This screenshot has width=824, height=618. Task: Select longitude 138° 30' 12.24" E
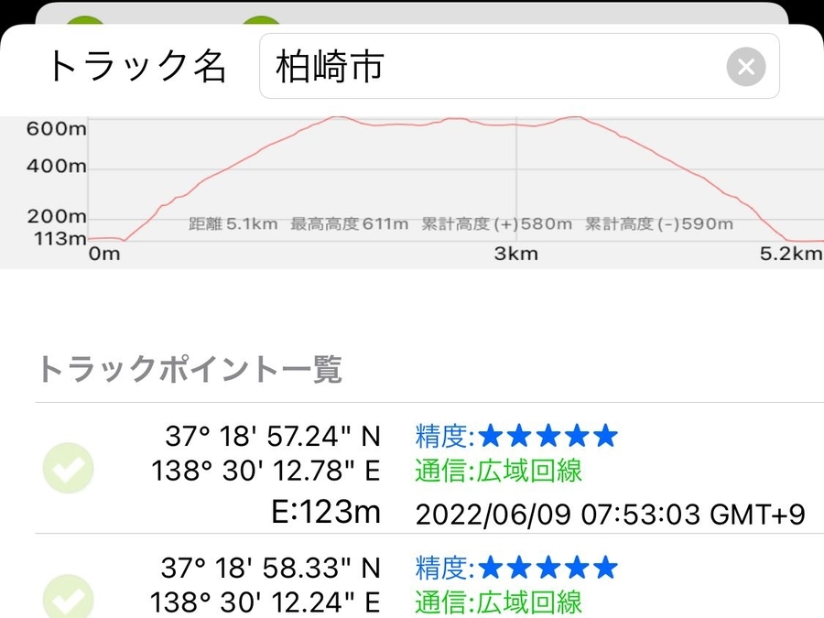pos(265,602)
